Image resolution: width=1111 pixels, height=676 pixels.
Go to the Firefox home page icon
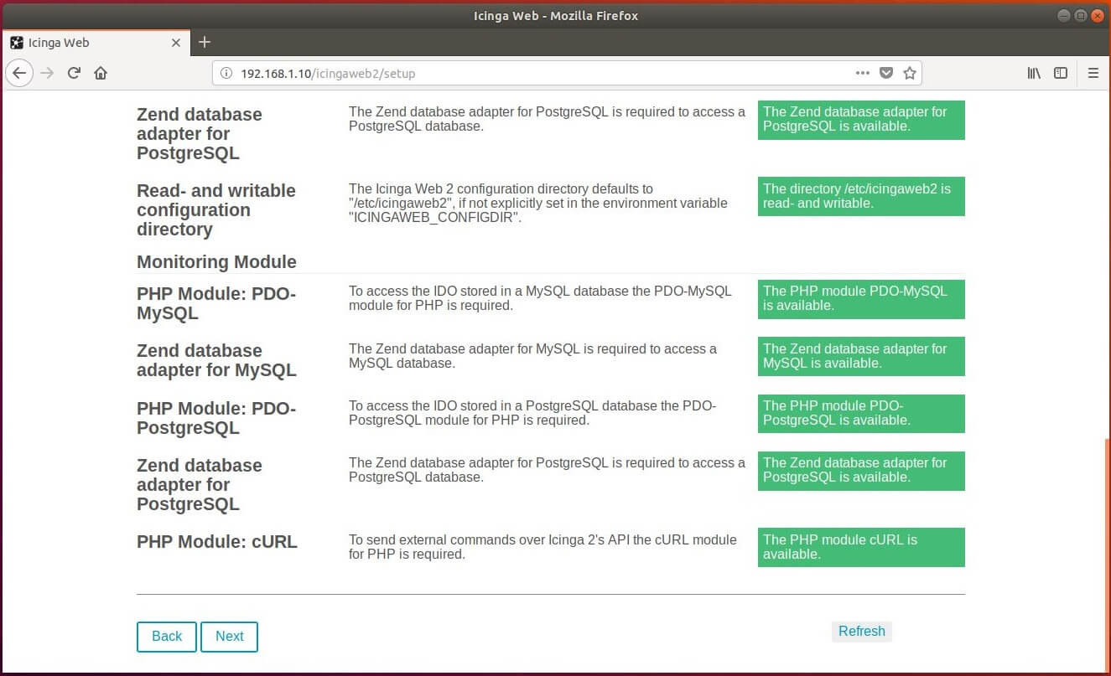[101, 73]
